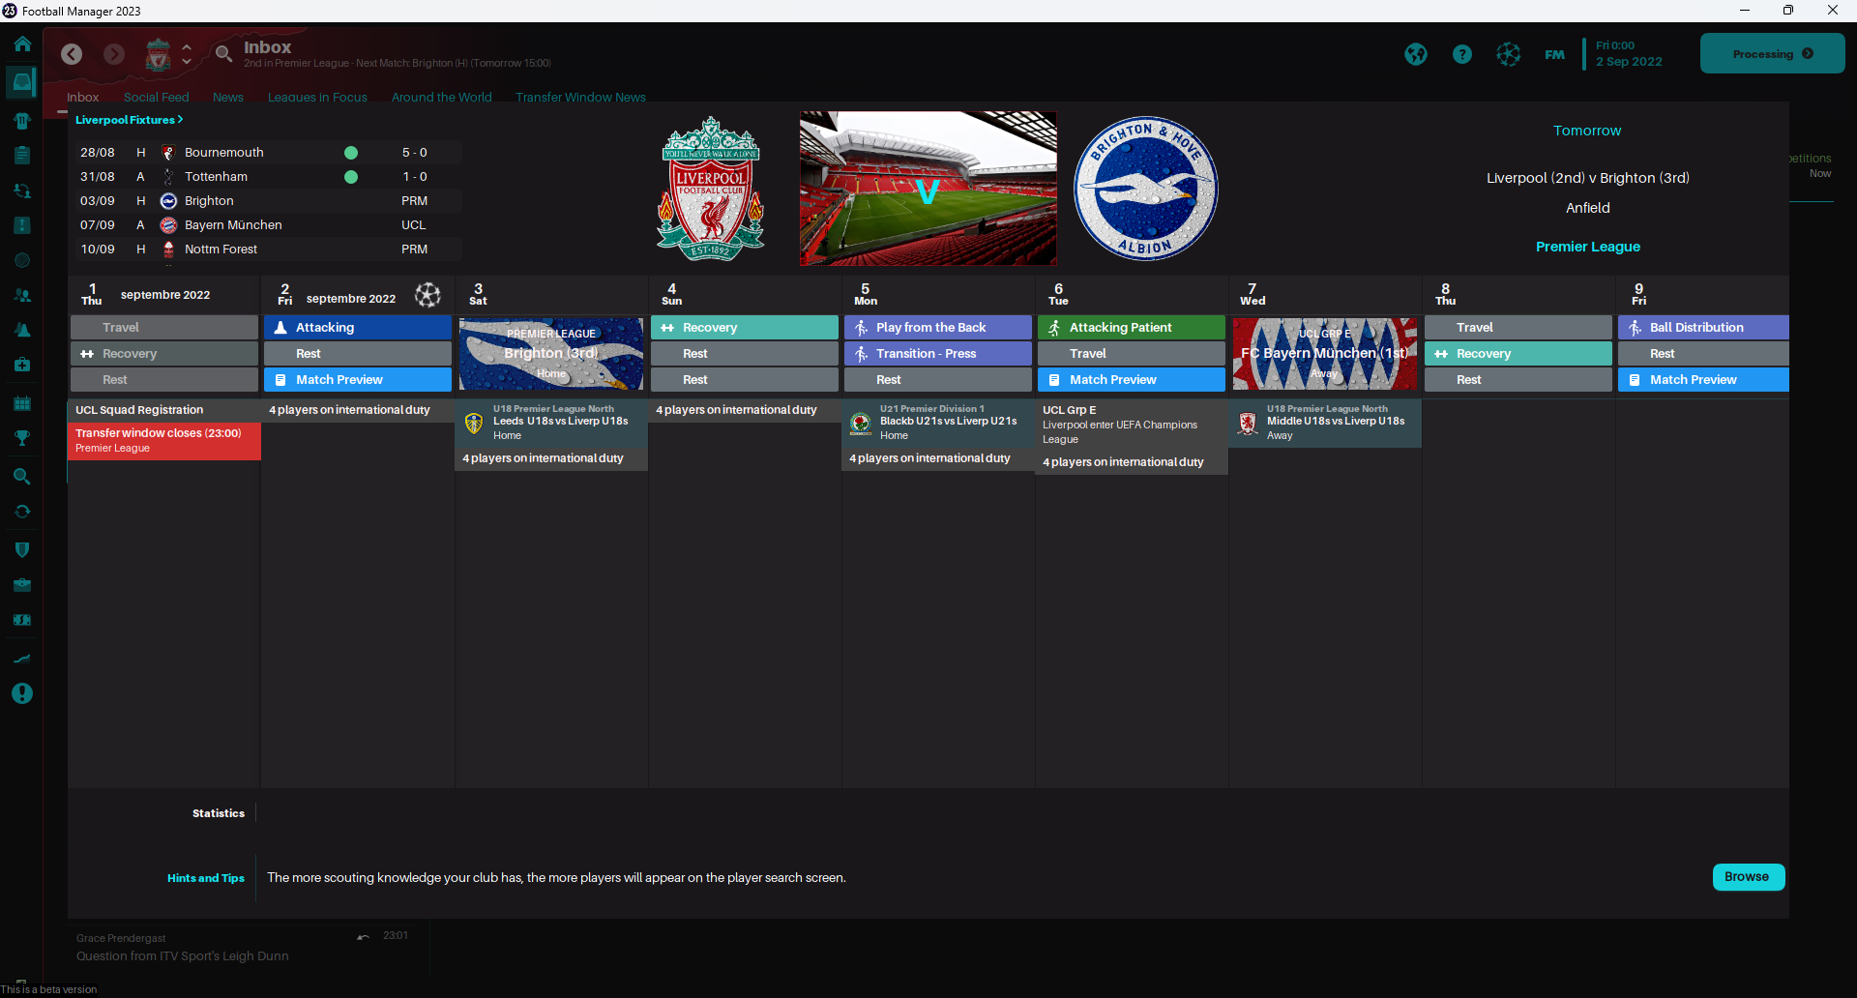Click the trophy Competitions sidebar icon
This screenshot has width=1857, height=998.
point(22,438)
